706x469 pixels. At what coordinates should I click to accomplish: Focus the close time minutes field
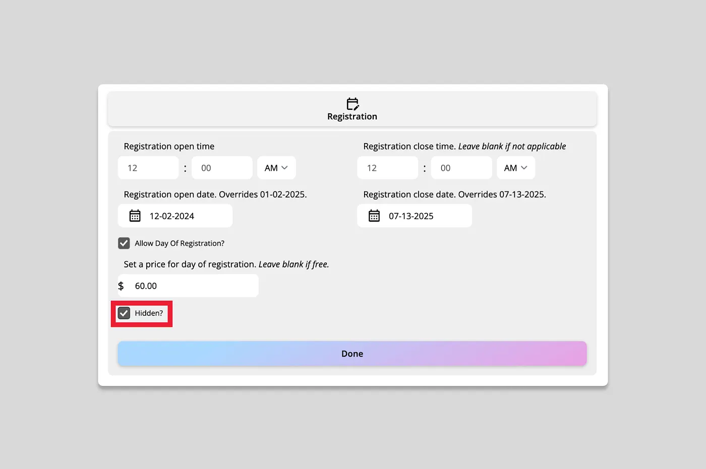tap(461, 168)
